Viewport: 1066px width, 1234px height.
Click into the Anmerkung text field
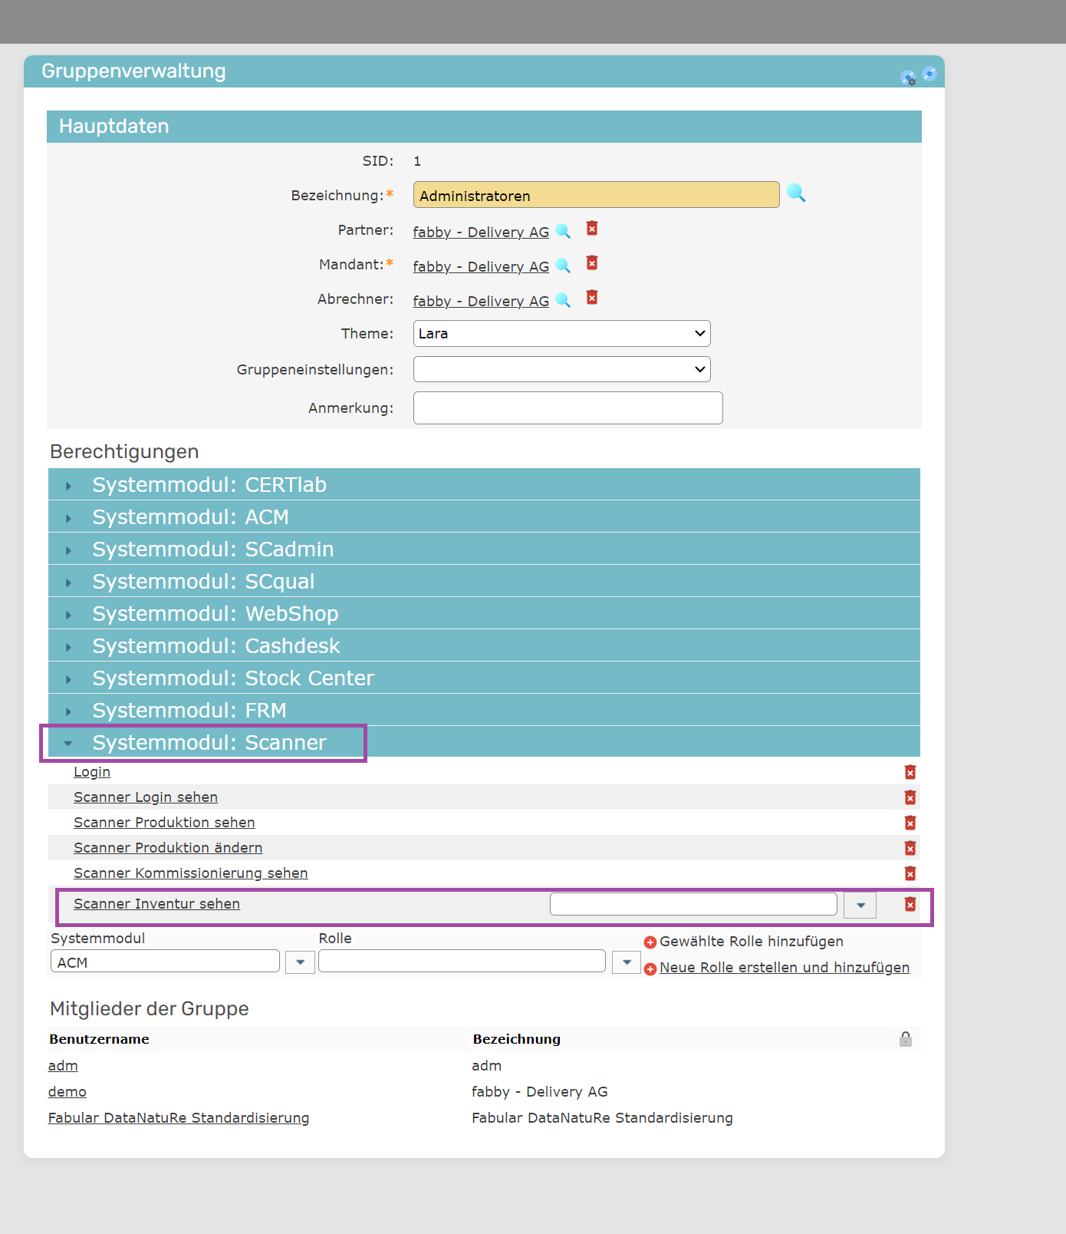[568, 408]
